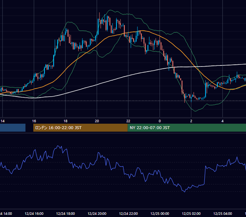
Task: Click the "12/24 18:00" date label
Action: 65,213
